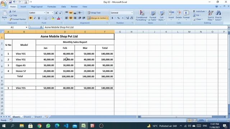Switch to the View tab

tap(85, 6)
